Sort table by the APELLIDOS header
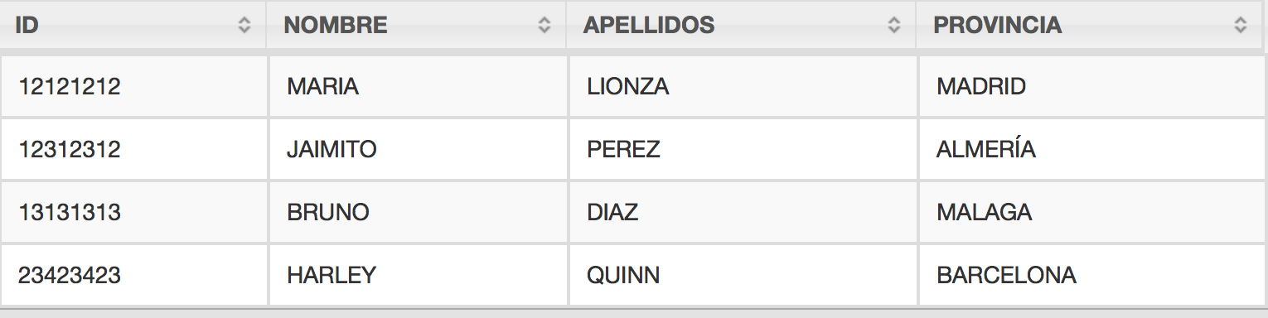The height and width of the screenshot is (318, 1268). coord(742,25)
